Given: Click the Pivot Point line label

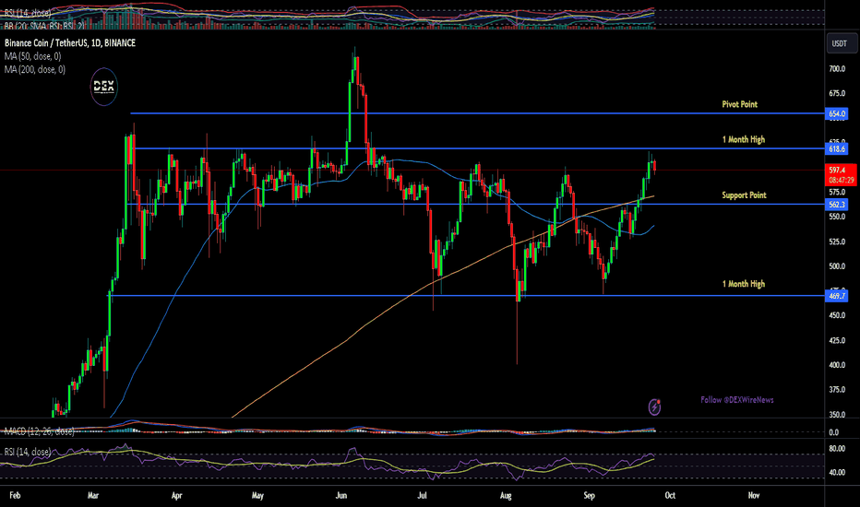Looking at the screenshot, I should [739, 104].
